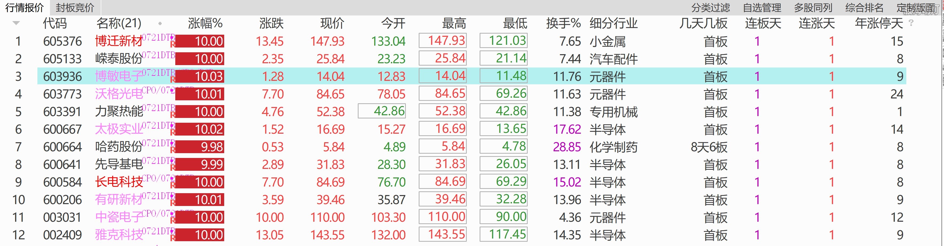
Task: Click the 化学制药 industry cell
Action: click(613, 147)
